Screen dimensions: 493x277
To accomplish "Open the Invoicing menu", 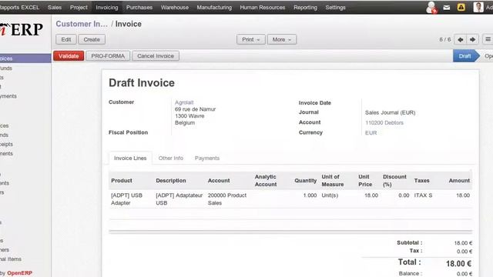I will pos(107,7).
